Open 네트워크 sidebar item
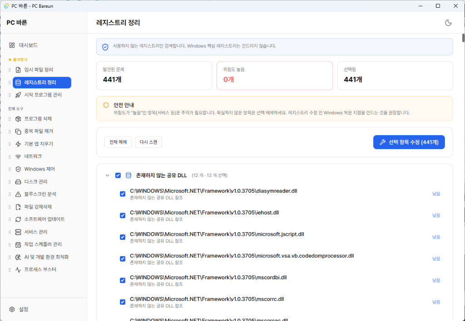 [x=42, y=156]
